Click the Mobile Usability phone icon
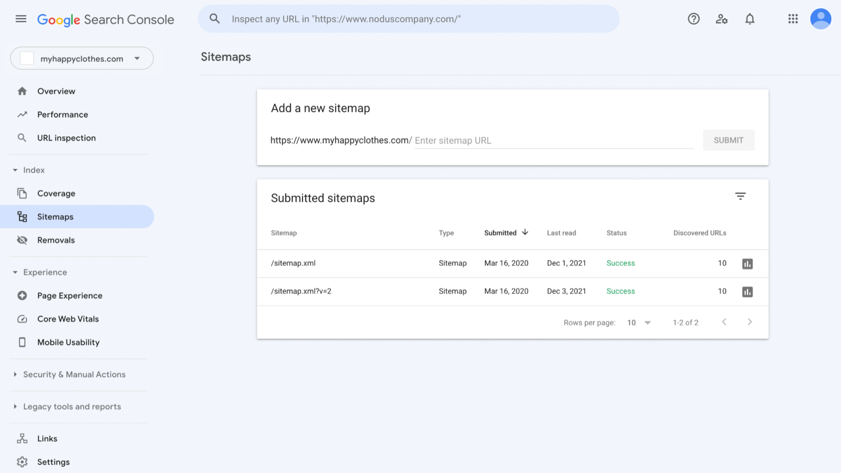Image resolution: width=841 pixels, height=473 pixels. pyautogui.click(x=22, y=342)
